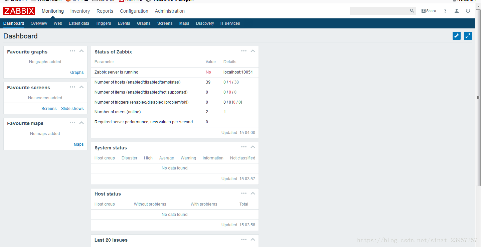The height and width of the screenshot is (247, 481).
Task: Click the page vertical scrollbar
Action: (x=478, y=97)
